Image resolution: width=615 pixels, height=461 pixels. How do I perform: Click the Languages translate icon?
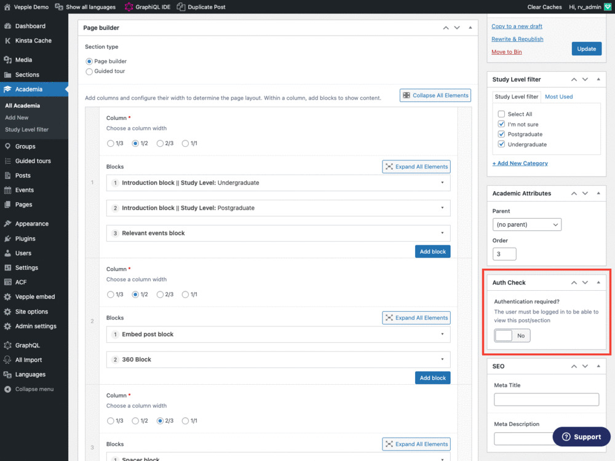tap(7, 374)
